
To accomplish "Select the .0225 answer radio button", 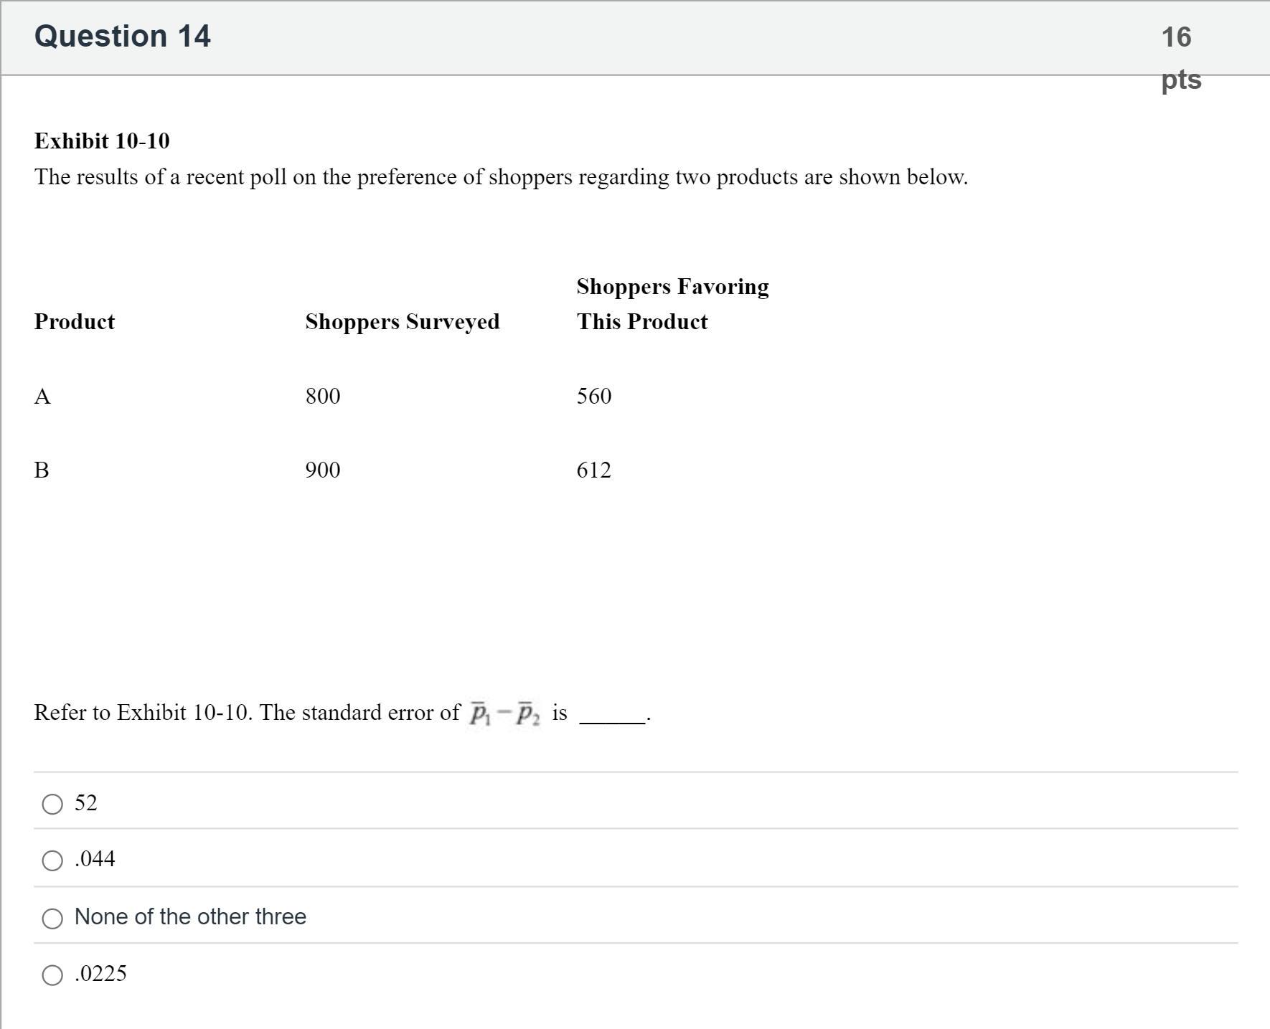I will coord(52,975).
